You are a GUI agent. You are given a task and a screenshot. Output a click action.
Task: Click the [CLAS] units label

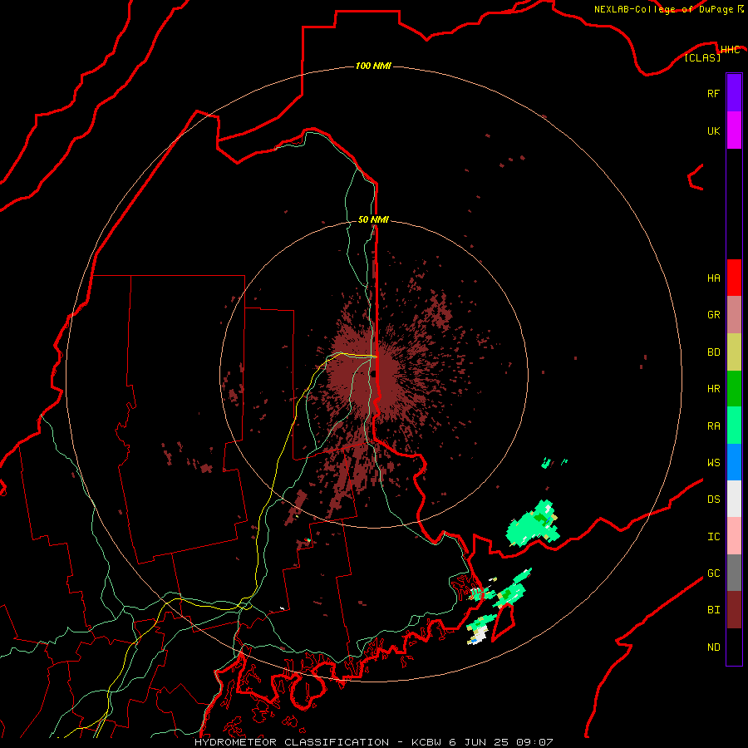[x=702, y=57]
